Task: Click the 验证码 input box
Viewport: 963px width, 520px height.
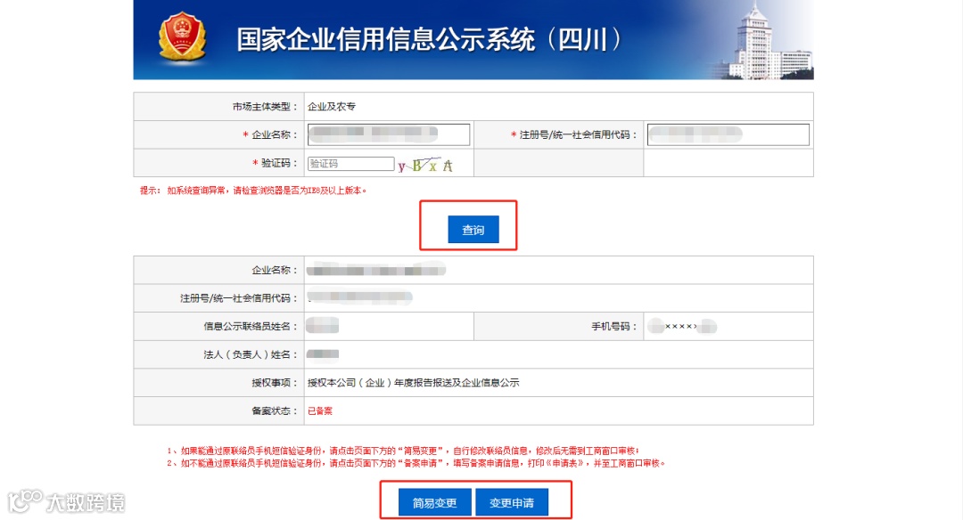Action: tap(350, 164)
